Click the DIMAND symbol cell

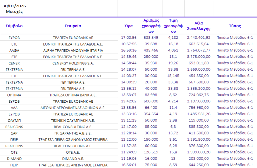click(x=14, y=159)
